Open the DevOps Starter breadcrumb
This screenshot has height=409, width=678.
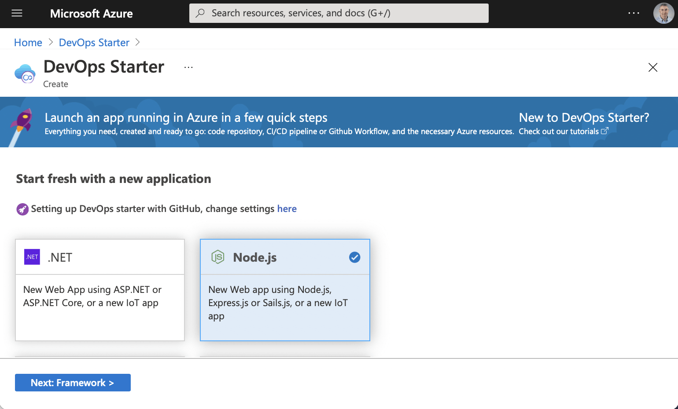(94, 43)
